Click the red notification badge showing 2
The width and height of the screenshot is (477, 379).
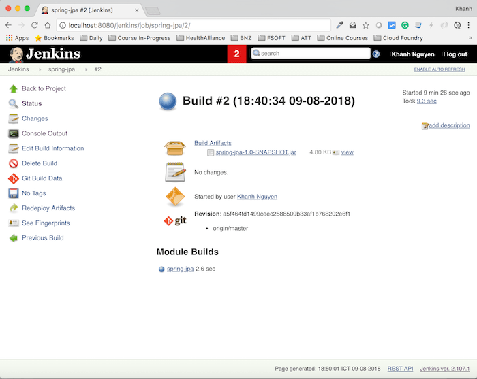pyautogui.click(x=236, y=54)
